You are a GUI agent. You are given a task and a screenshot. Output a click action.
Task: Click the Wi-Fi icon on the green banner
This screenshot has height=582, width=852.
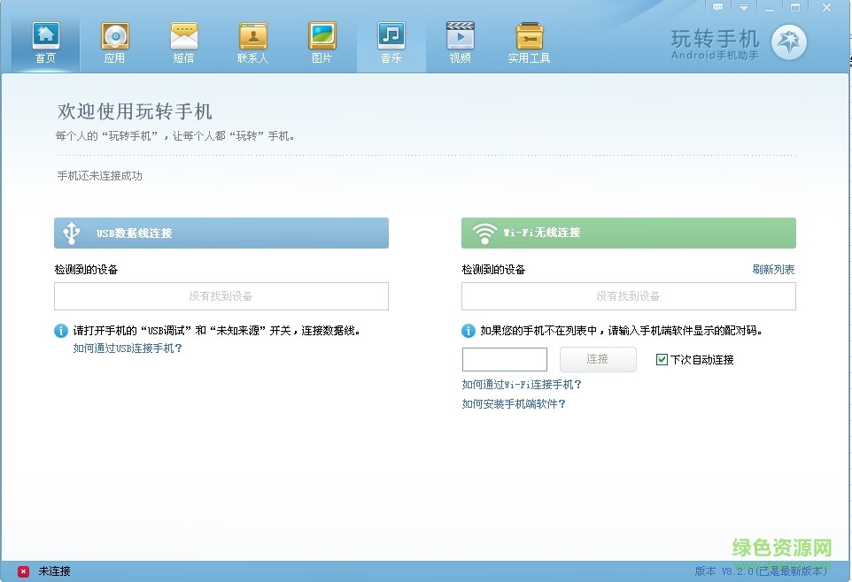pos(483,233)
